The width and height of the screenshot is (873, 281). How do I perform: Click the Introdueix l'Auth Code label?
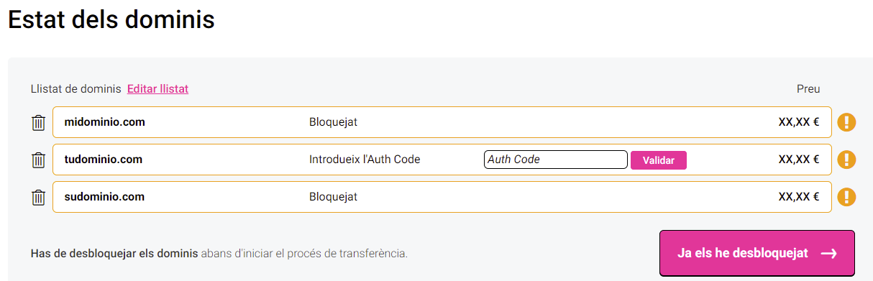click(365, 160)
